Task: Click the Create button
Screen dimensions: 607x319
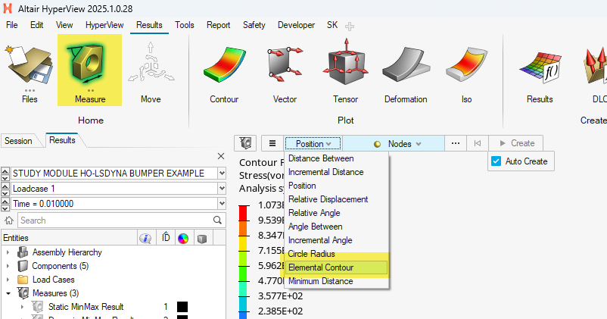Action: (516, 143)
